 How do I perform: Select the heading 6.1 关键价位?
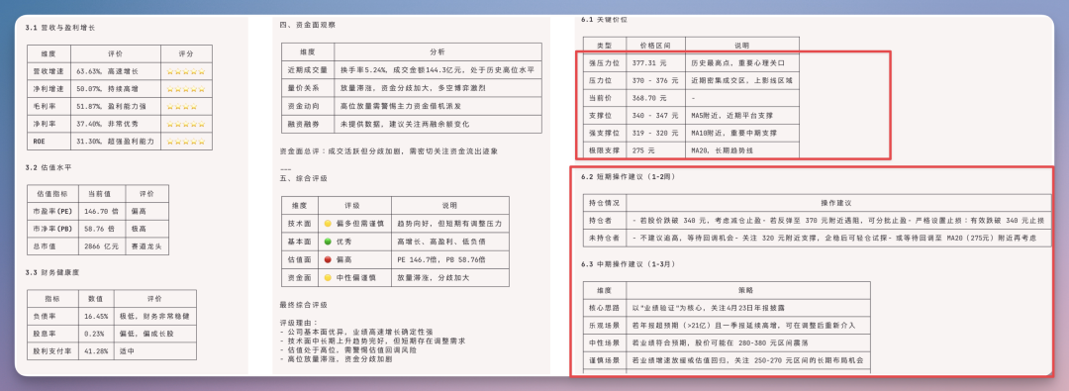coord(604,21)
